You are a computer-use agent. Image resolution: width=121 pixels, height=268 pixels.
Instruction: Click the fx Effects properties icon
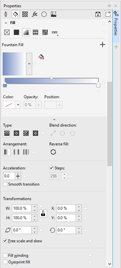click(x=35, y=15)
